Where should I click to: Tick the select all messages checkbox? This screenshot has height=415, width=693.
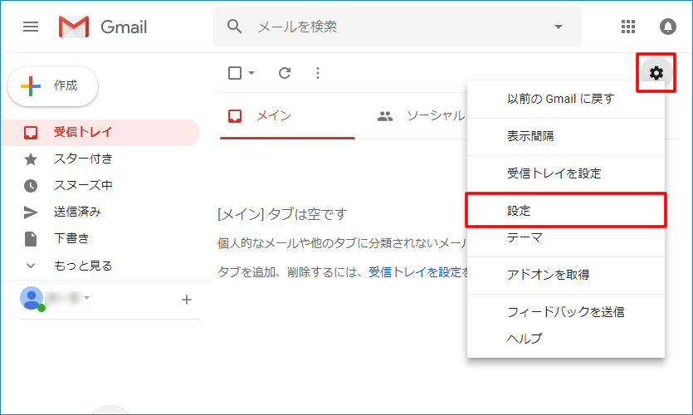point(235,73)
